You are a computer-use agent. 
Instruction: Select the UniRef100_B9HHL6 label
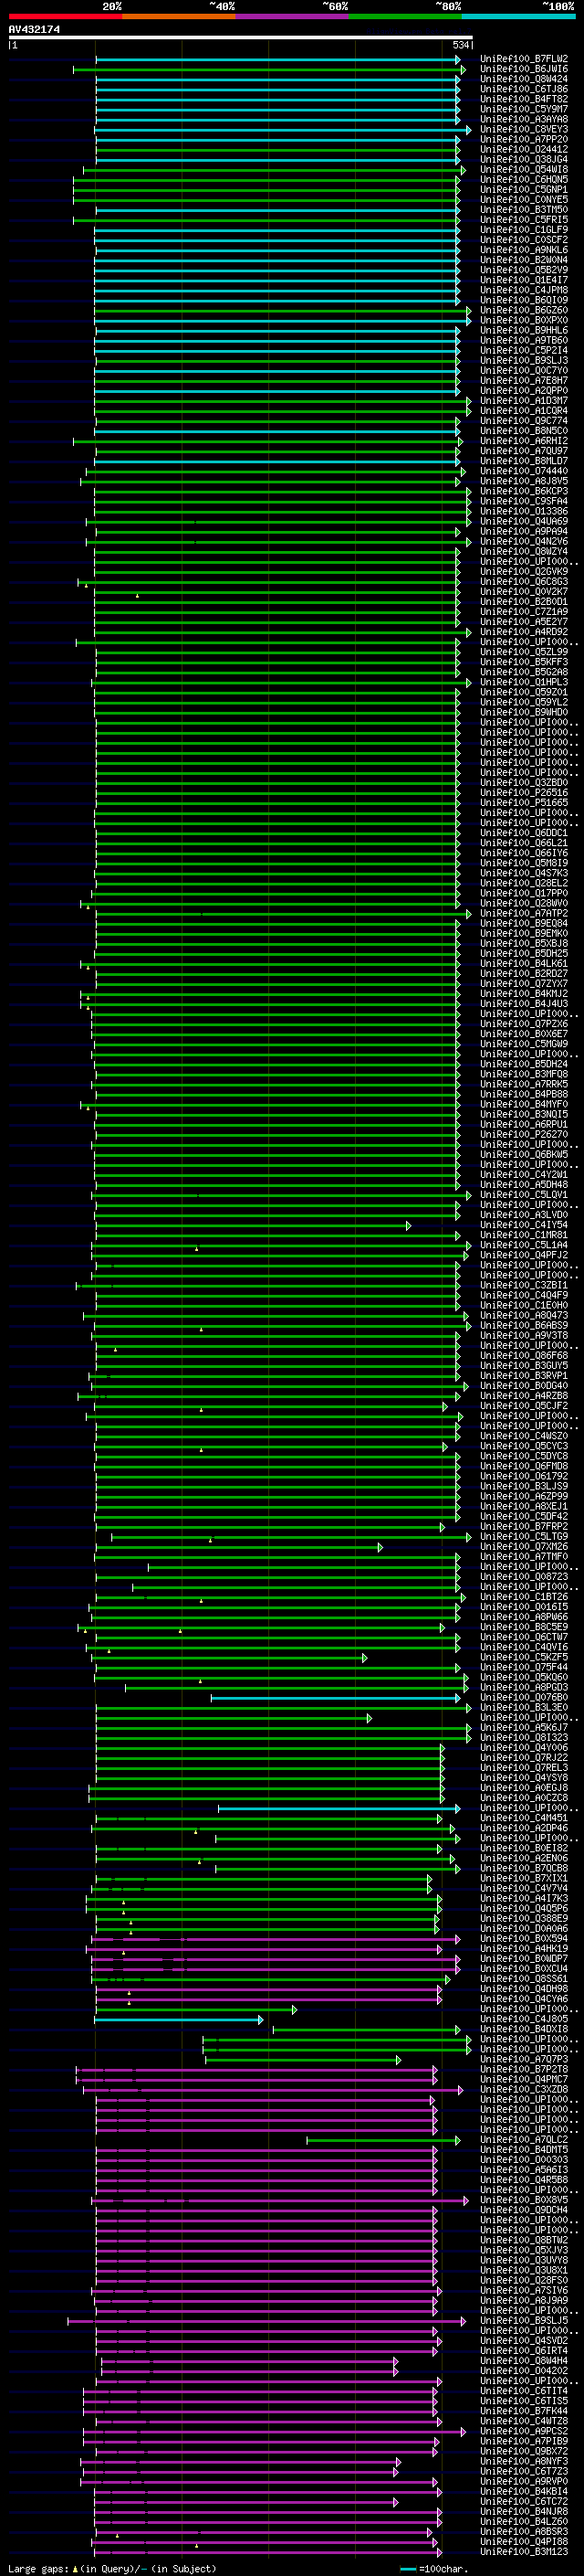(x=523, y=331)
